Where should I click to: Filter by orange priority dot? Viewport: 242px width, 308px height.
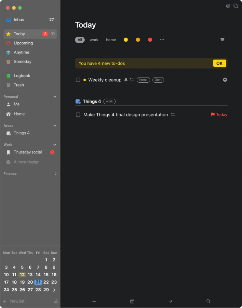point(138,40)
